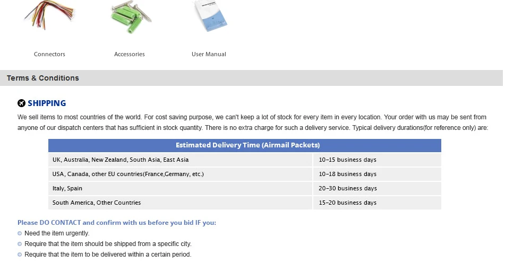Click the bullet icon beside delivered within certain period
Viewport: 505px width, 263px height.
20,255
